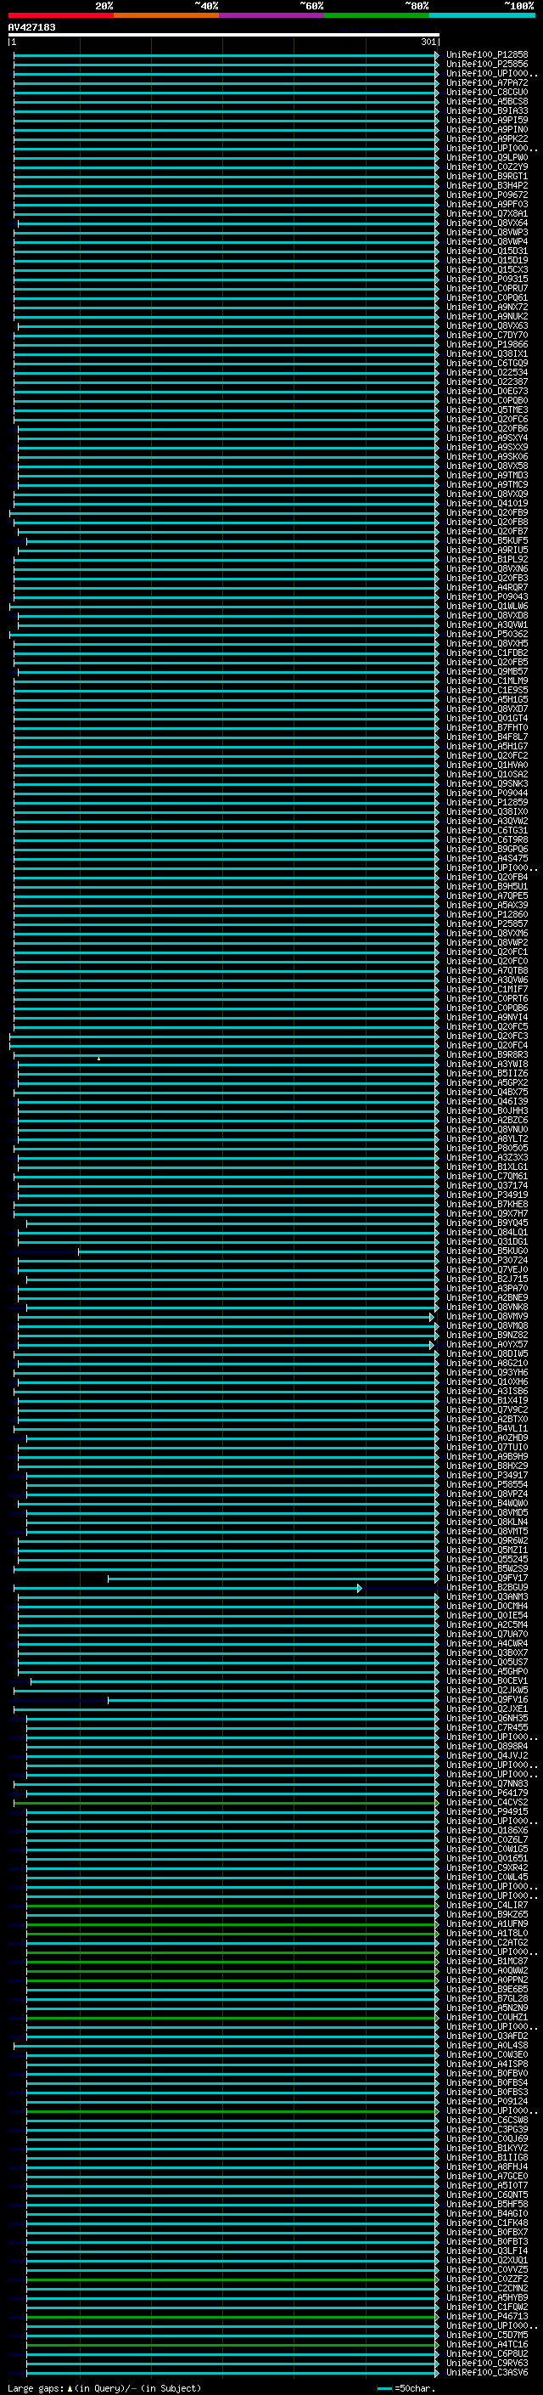Click the cyan ~100% identity legend segment
Viewport: 543px width, 2395px height.
tap(482, 15)
